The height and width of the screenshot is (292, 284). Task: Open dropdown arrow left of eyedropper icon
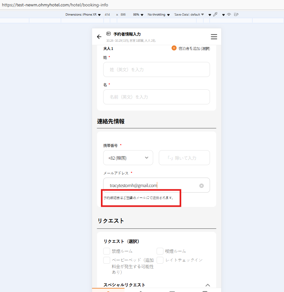click(209, 15)
